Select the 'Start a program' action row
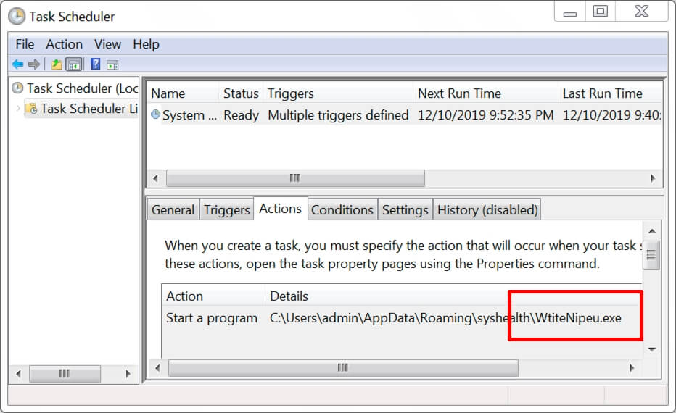This screenshot has width=676, height=413. click(212, 318)
